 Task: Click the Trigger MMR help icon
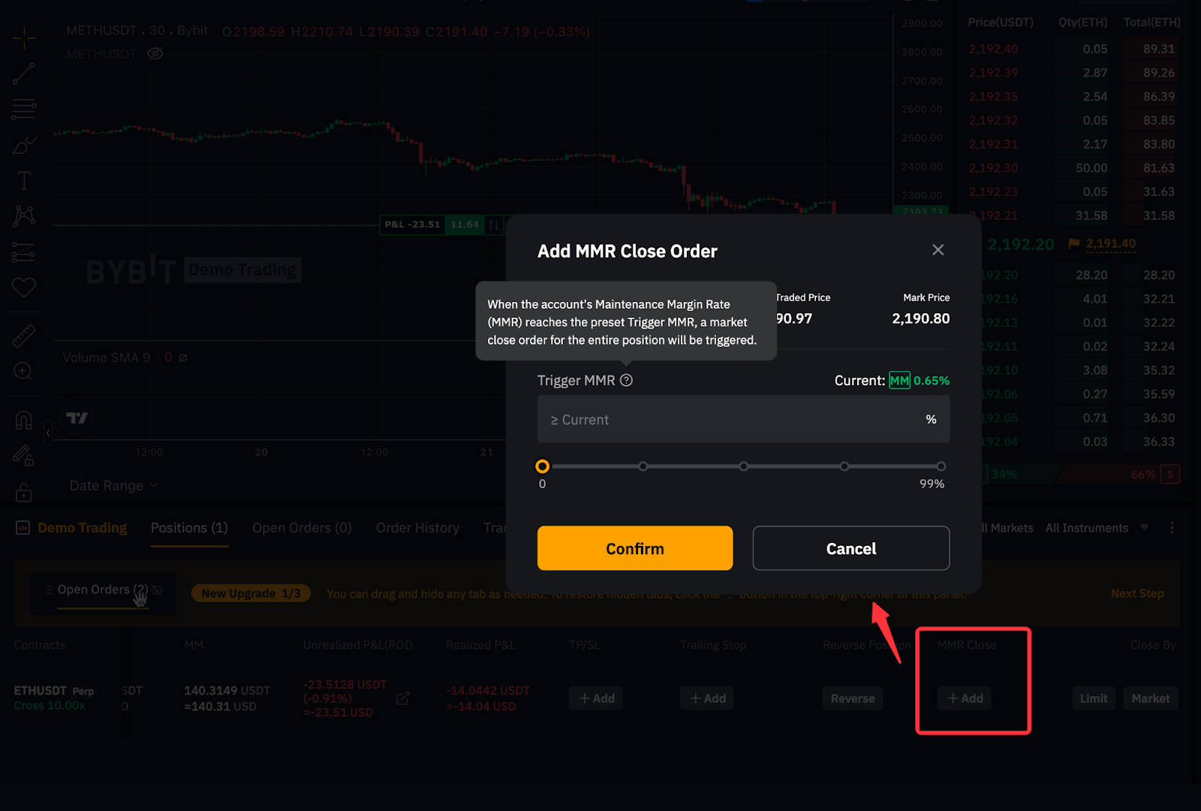pos(627,381)
